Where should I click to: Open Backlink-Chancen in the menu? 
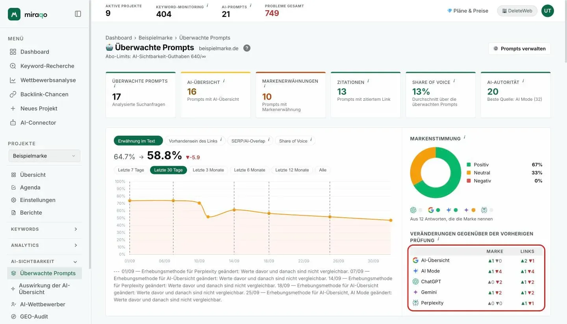(44, 94)
